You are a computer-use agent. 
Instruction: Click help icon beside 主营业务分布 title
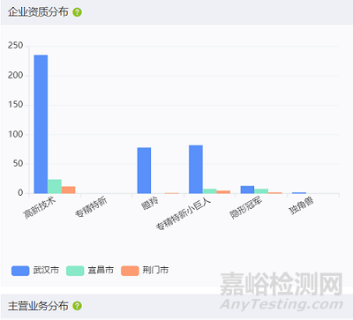78,306
